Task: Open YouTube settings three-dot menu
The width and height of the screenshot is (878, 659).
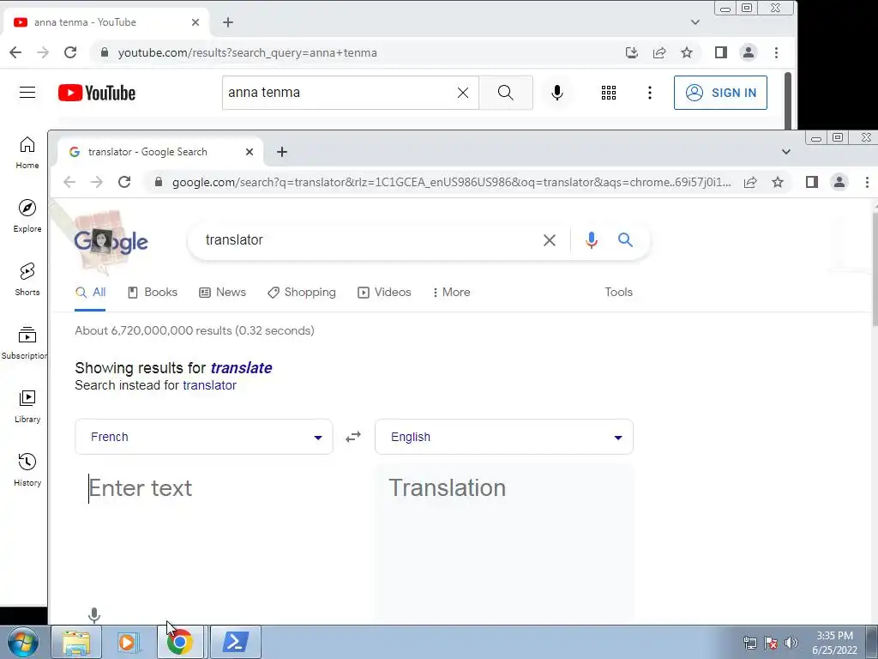Action: pos(650,93)
